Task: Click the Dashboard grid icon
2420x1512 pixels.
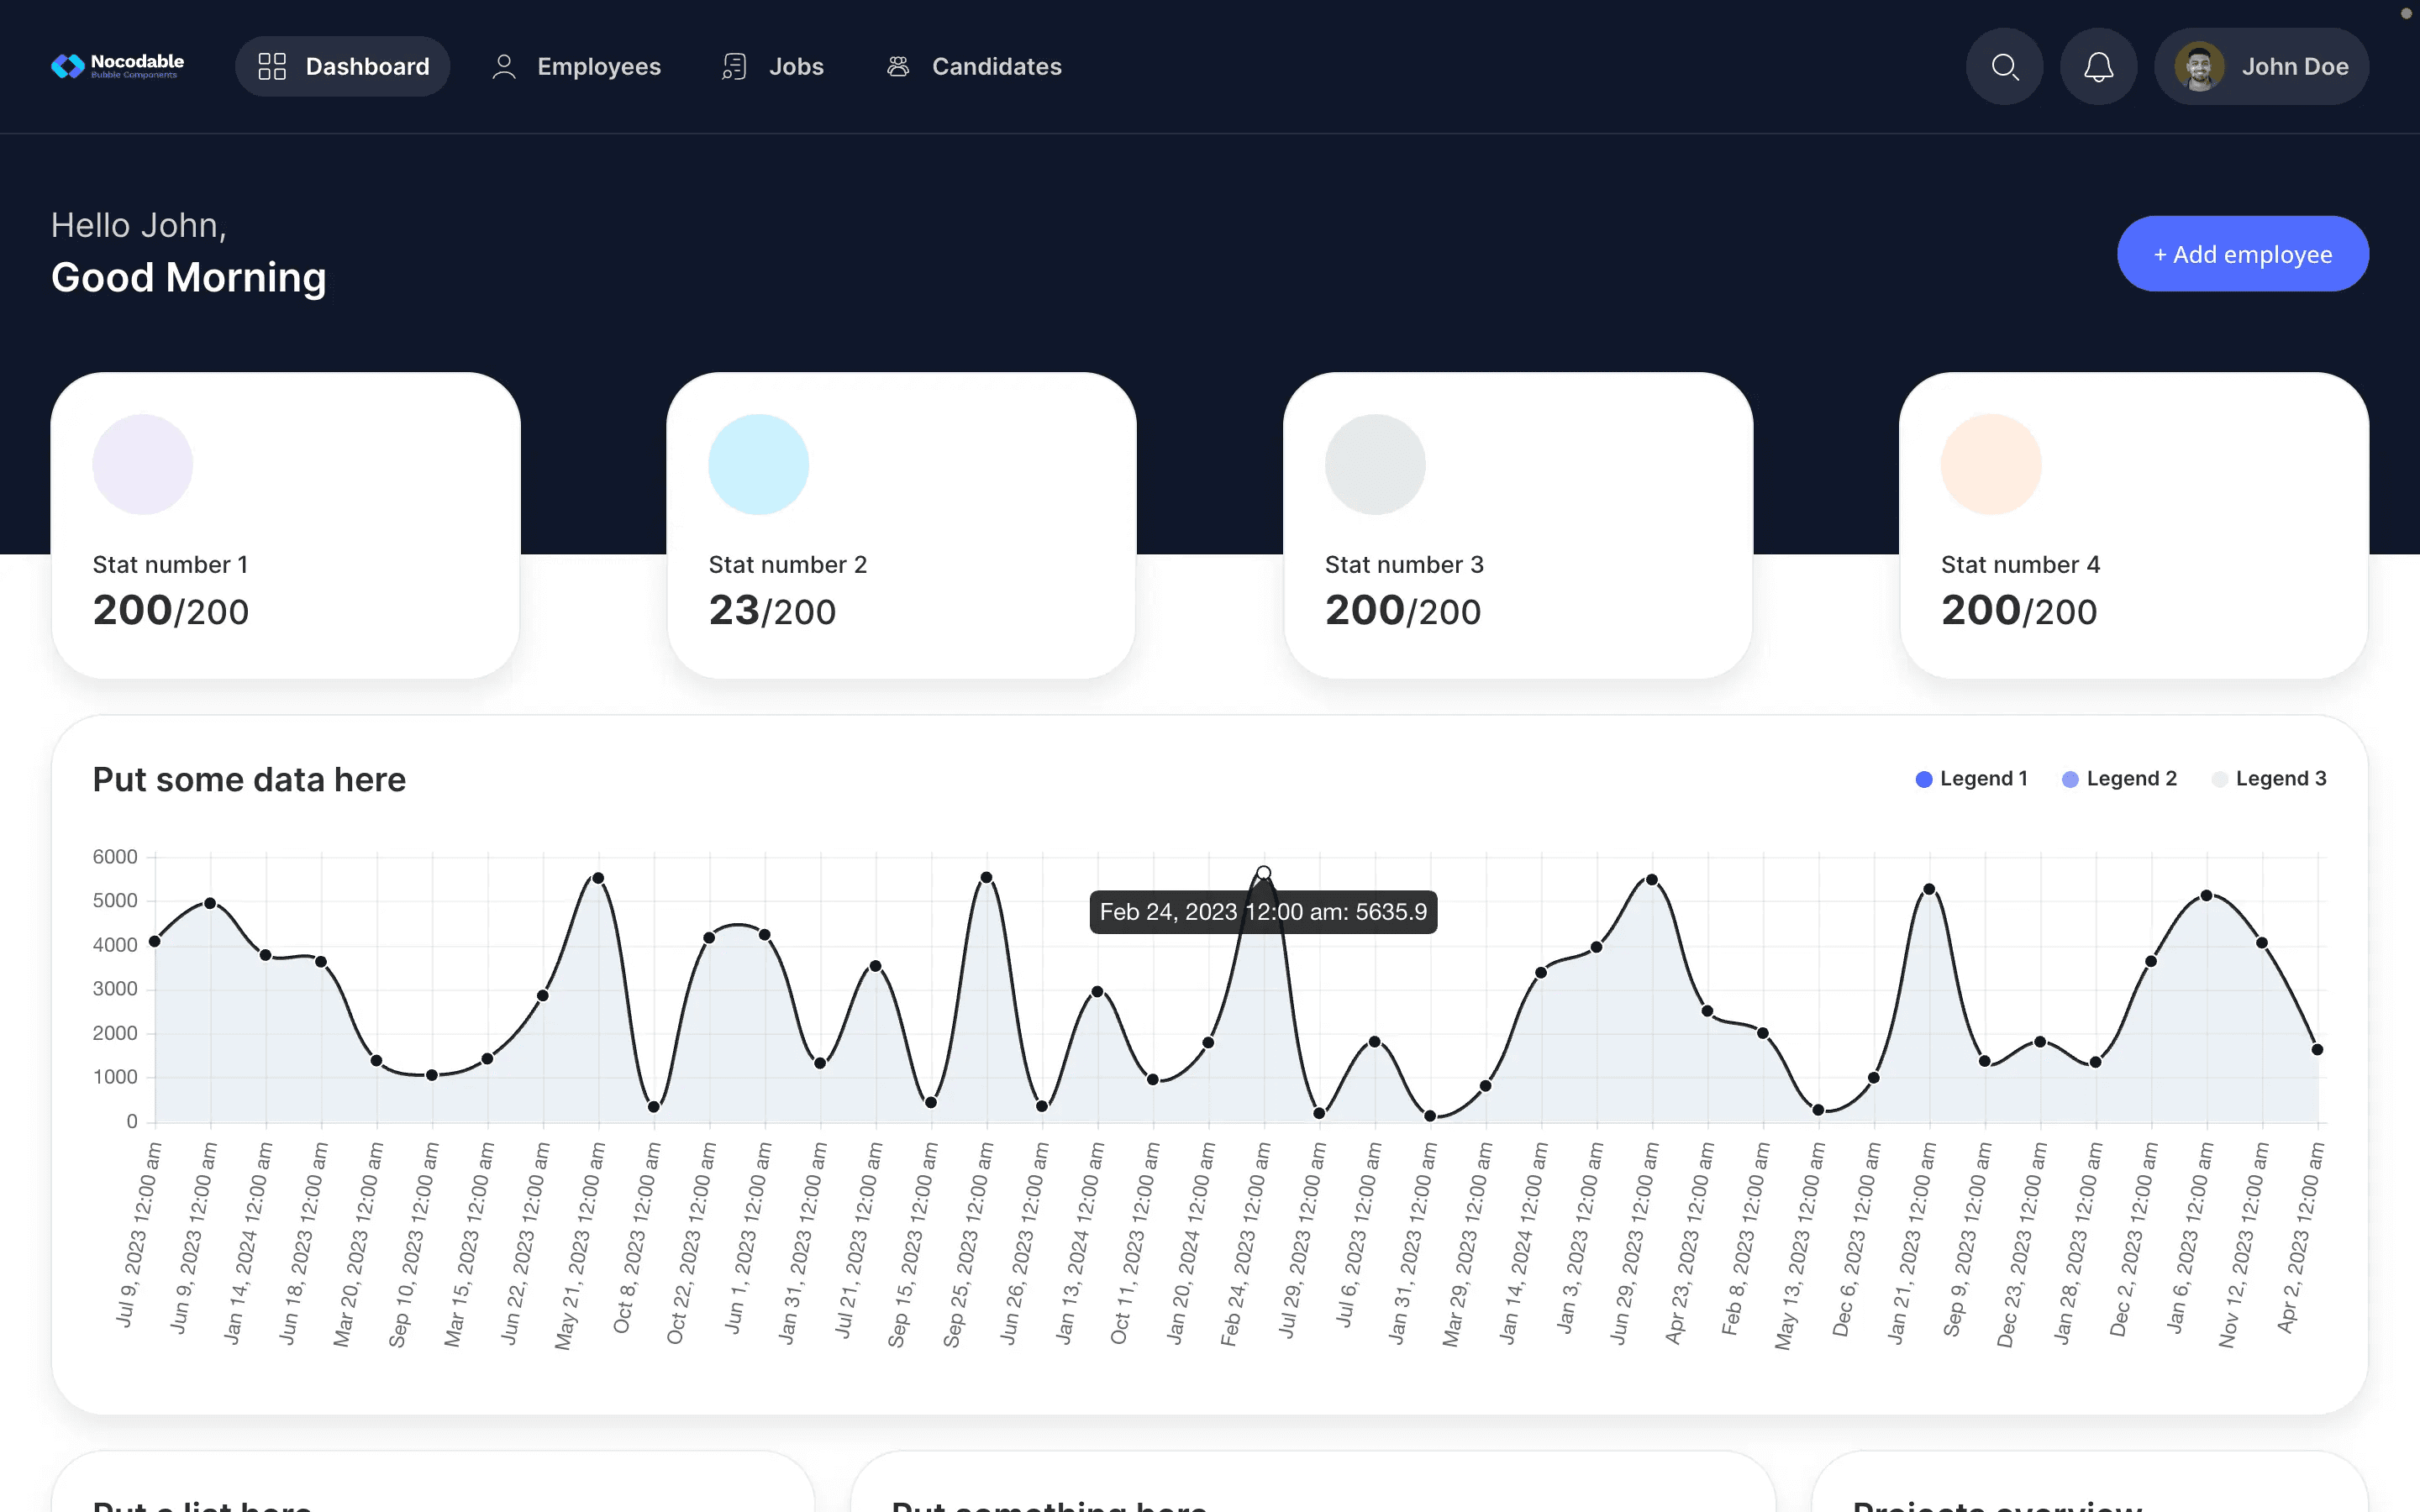Action: click(x=271, y=66)
